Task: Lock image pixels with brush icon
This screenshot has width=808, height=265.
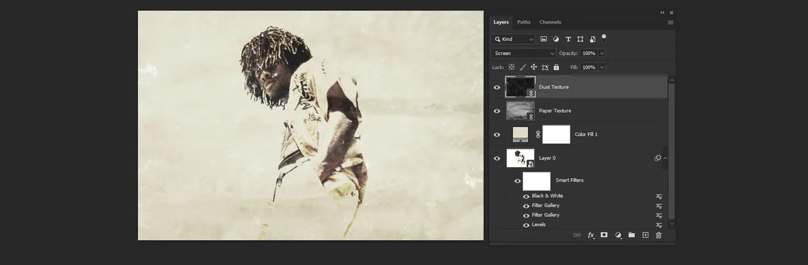Action: 522,67
